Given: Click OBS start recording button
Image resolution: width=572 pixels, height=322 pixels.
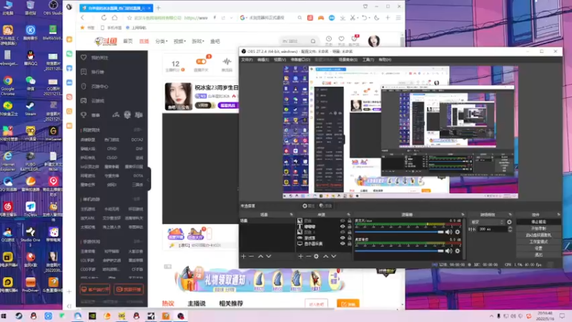Looking at the screenshot, I should (x=538, y=228).
